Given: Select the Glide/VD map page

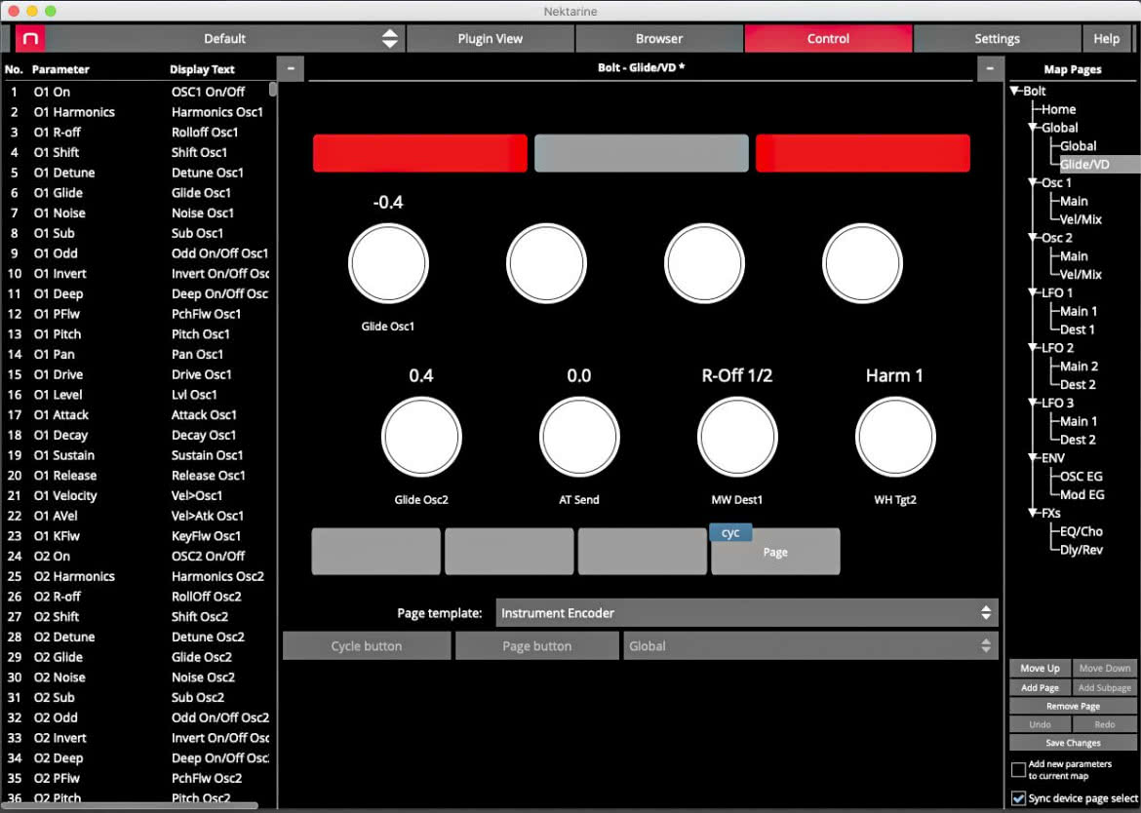Looking at the screenshot, I should 1084,165.
